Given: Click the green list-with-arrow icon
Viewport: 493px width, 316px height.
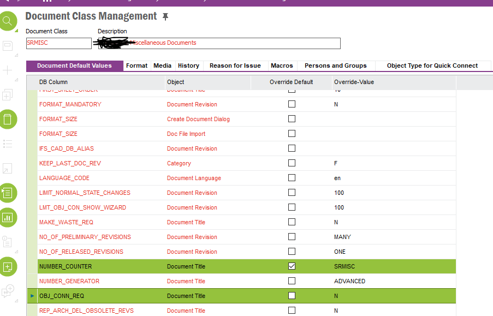Looking at the screenshot, I should 7,193.
